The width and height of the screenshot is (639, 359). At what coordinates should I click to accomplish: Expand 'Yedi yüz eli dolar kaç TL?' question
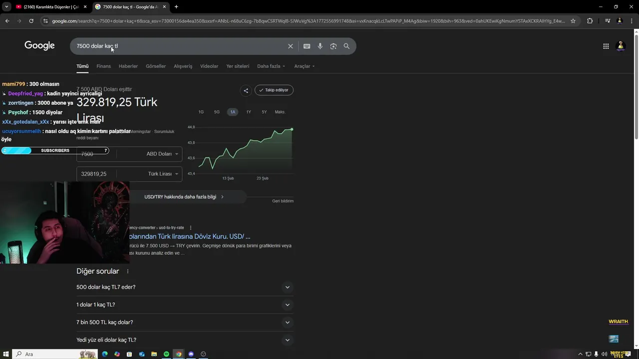[x=185, y=340]
